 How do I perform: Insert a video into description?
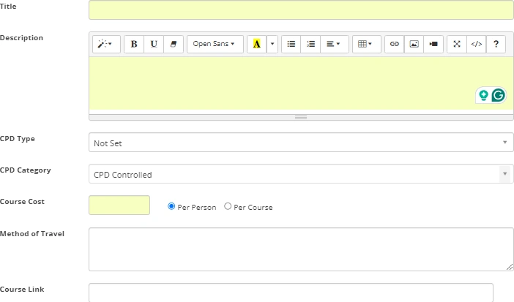[x=433, y=44]
